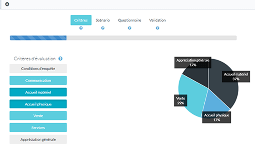Click the striped blue progress bar
Screen dimensions: 255x159
38,38
